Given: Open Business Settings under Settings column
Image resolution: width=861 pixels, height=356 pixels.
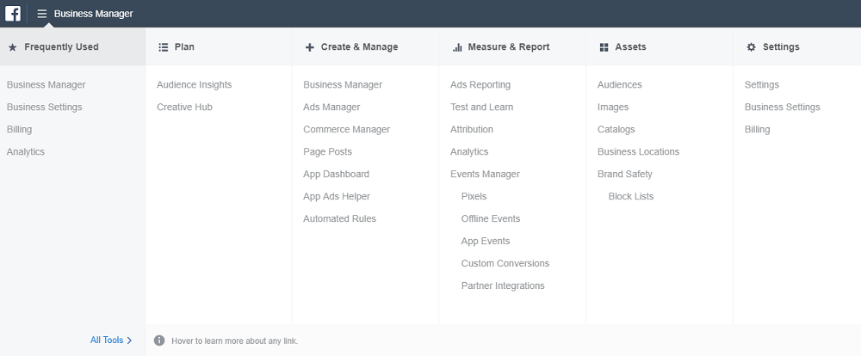Looking at the screenshot, I should (782, 107).
